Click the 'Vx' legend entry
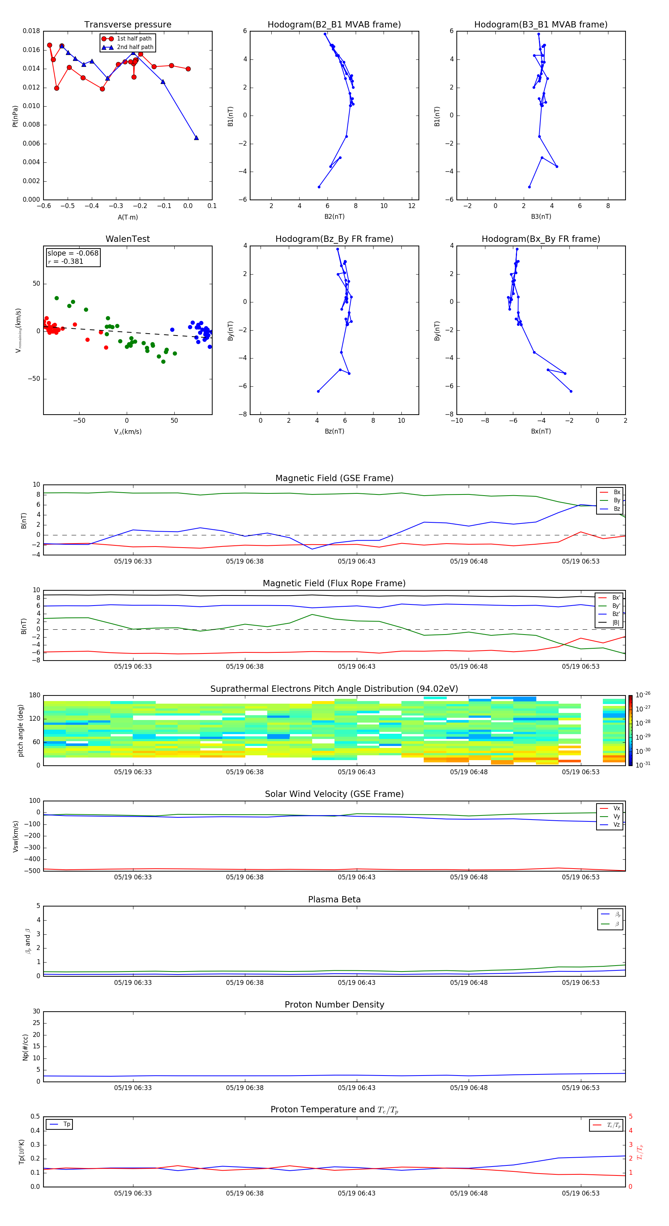This screenshot has height=1226, width=669. pos(610,808)
